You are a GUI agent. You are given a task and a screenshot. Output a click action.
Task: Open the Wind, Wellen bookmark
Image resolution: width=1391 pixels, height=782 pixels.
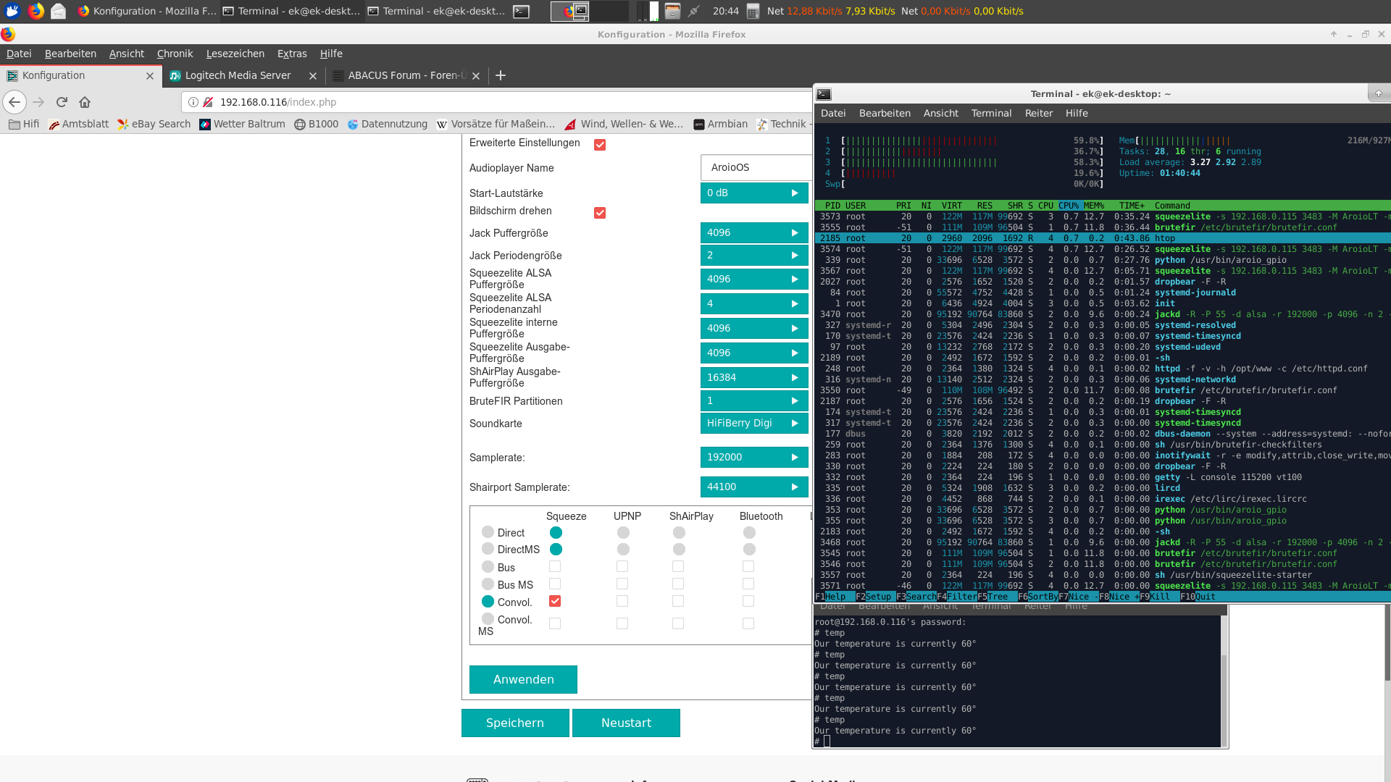[x=624, y=124]
